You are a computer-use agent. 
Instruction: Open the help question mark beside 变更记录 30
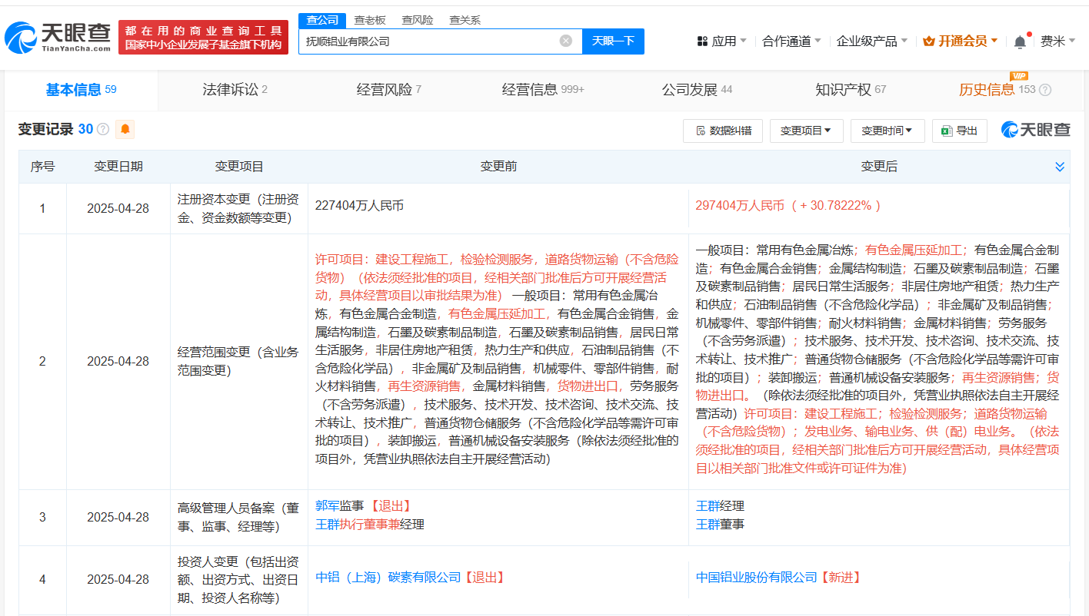point(103,129)
